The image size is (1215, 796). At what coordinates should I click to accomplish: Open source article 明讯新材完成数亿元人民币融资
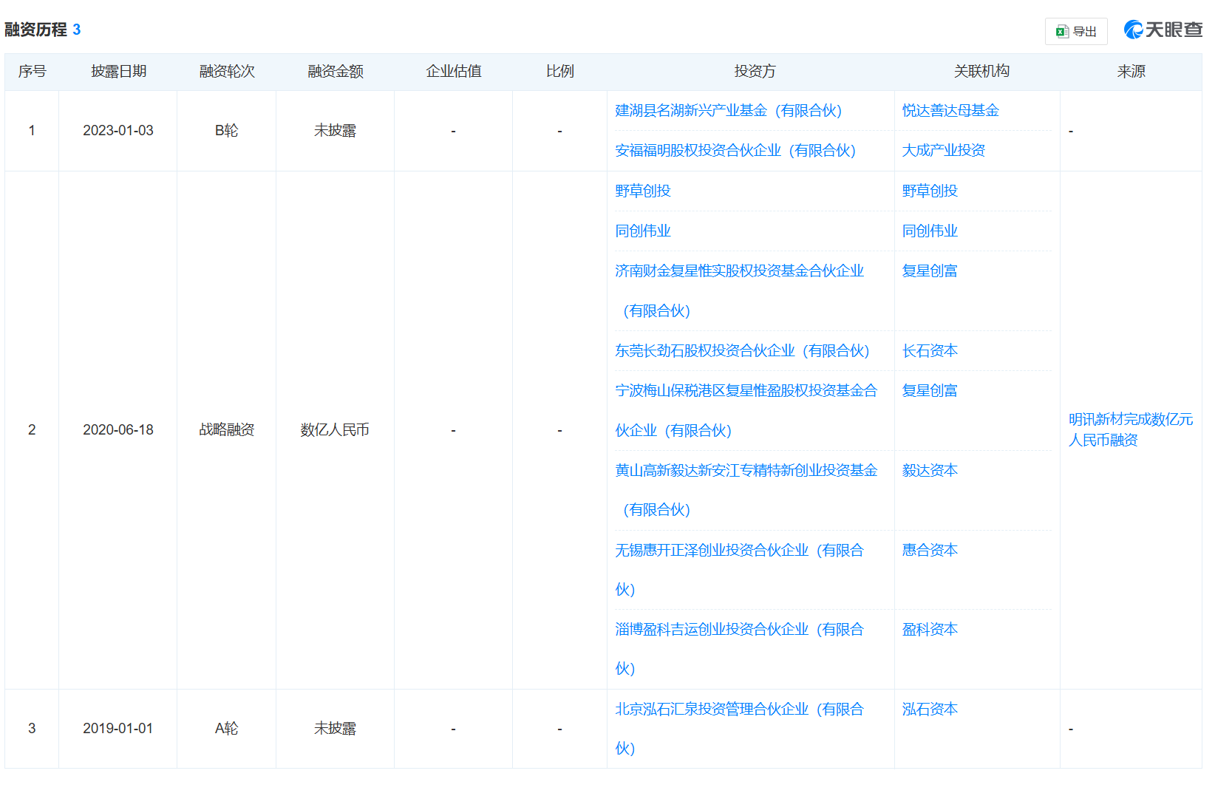point(1131,429)
